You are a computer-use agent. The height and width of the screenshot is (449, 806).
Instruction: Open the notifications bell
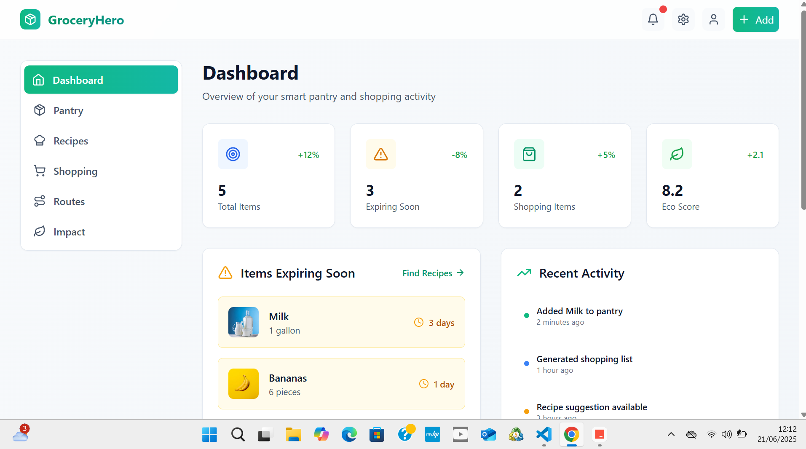tap(652, 19)
